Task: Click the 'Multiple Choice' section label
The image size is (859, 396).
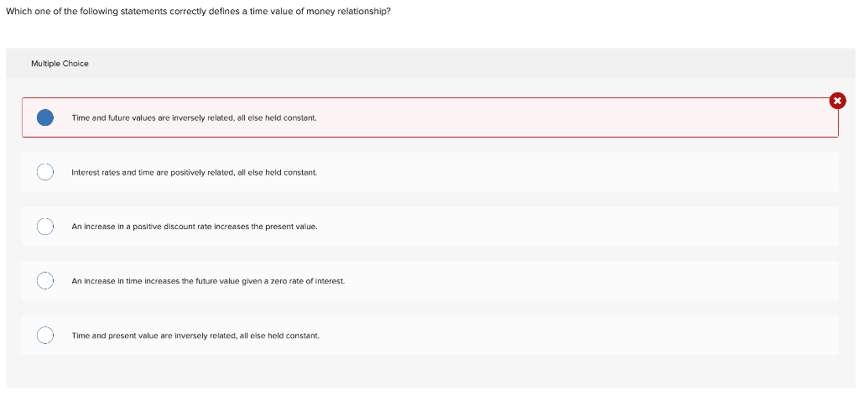Action: (60, 64)
